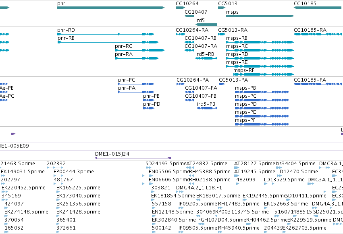This screenshot has height=234, width=343.
Task: Select EST EK165225.5prime
Action: (x=58, y=192)
